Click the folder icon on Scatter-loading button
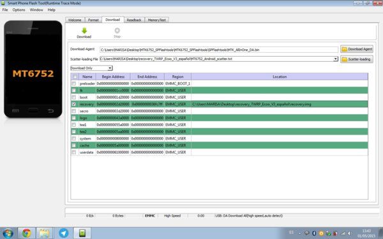Viewport: 383px width, 239px height. click(x=345, y=59)
